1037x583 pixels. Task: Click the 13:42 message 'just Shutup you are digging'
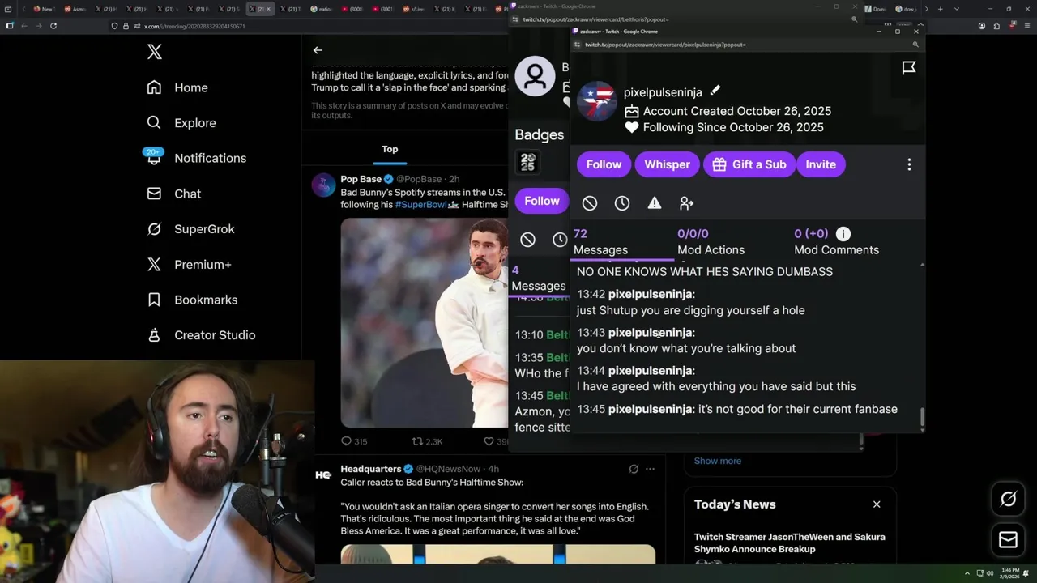click(691, 310)
